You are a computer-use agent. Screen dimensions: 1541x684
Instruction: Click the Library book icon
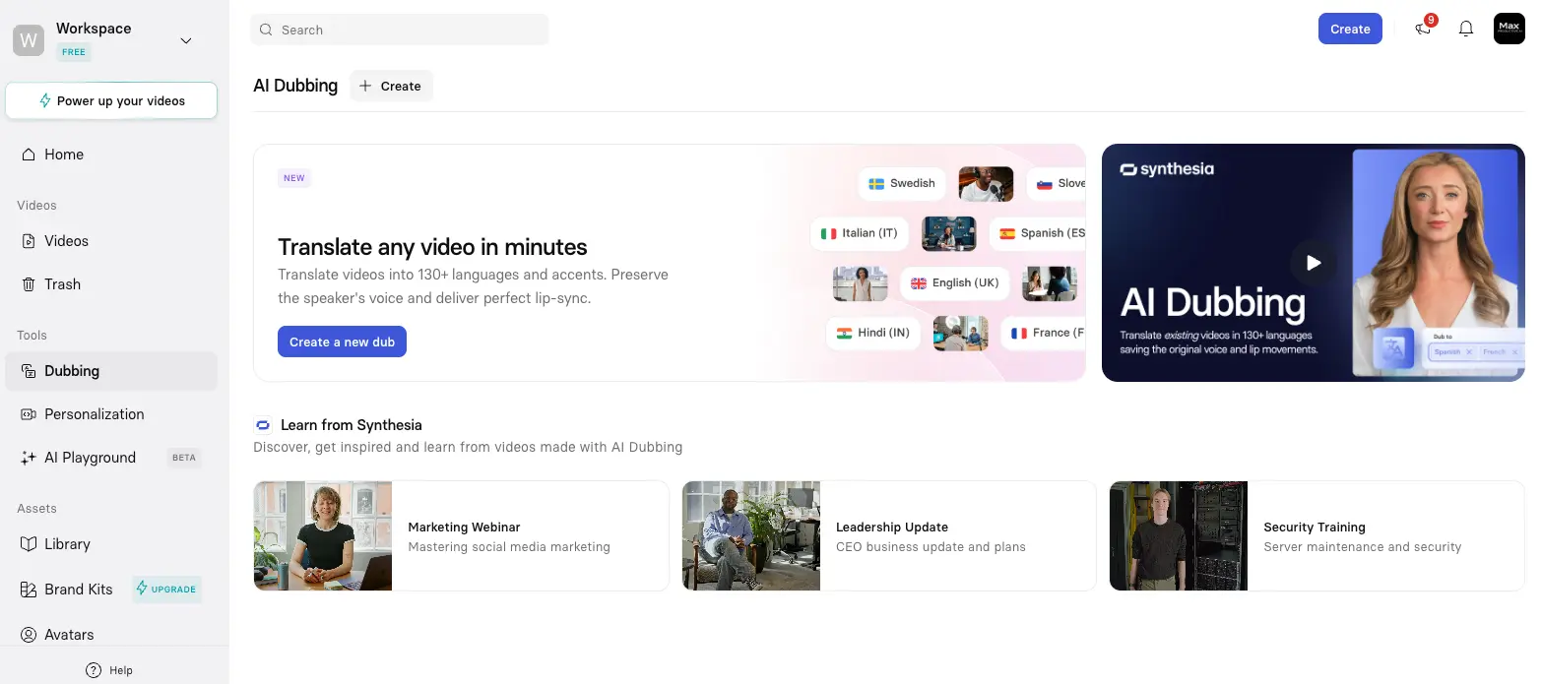click(x=29, y=544)
